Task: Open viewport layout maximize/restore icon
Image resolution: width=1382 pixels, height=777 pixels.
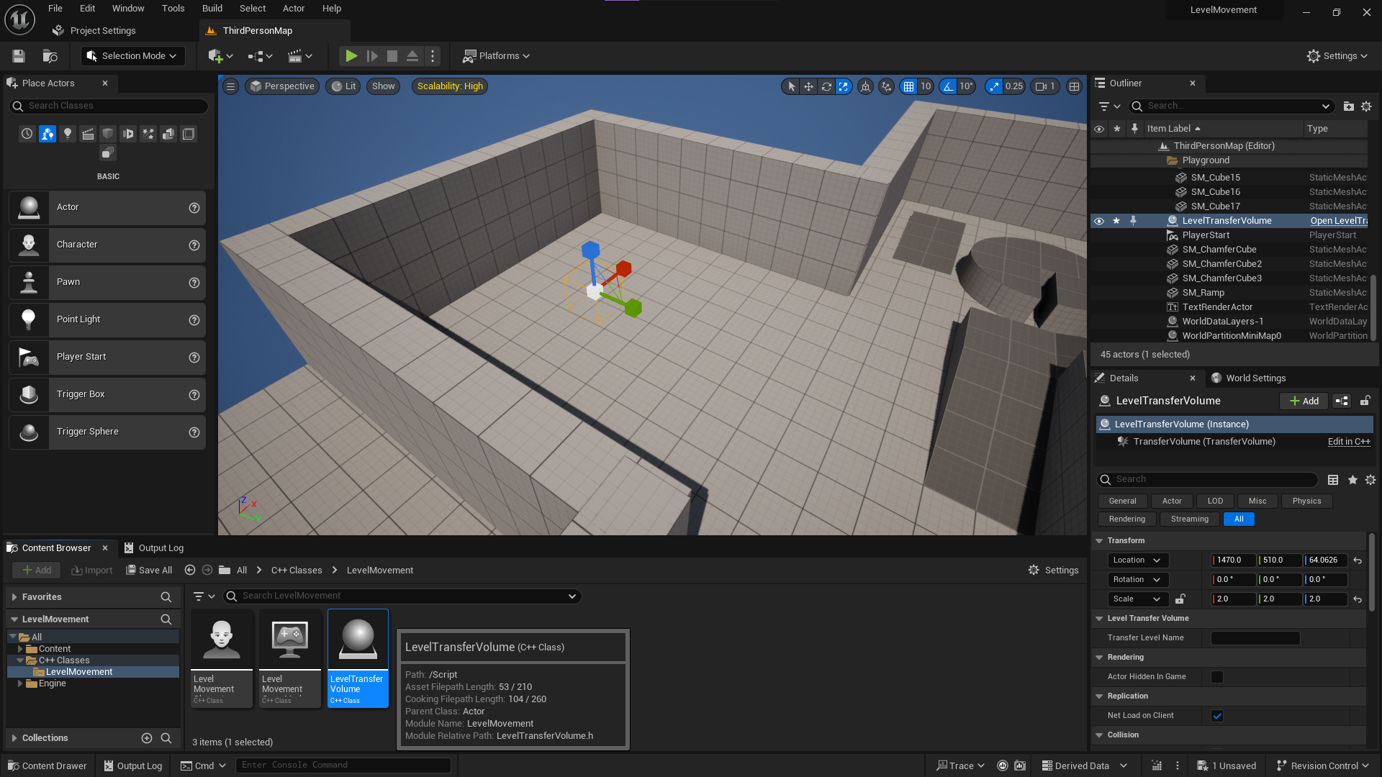Action: pos(1074,86)
